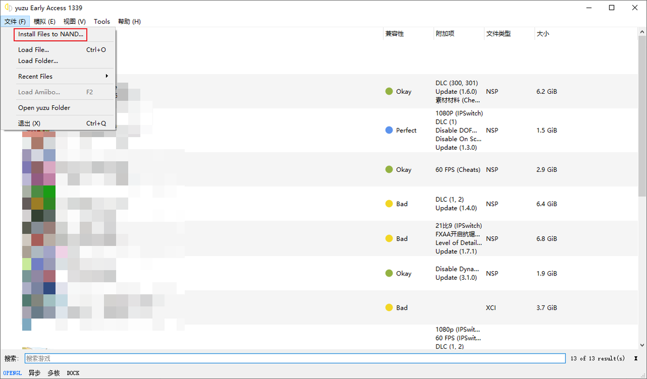Click the '6.8 GiB' size cell
647x379 pixels.
click(x=547, y=239)
